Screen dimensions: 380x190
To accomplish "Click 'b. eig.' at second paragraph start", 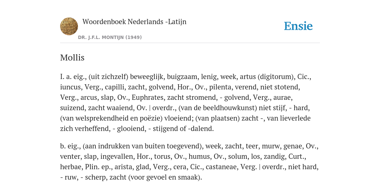I will 70,146.
